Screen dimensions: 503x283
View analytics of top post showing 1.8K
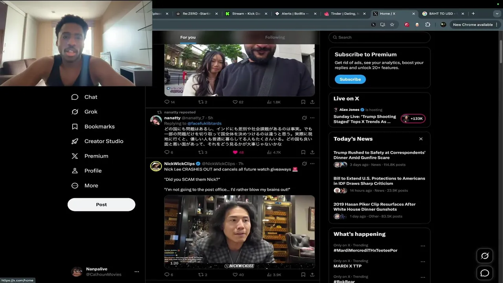click(274, 102)
